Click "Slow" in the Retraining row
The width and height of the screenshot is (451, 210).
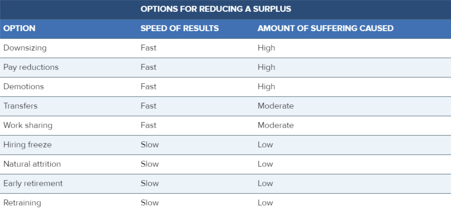click(149, 203)
